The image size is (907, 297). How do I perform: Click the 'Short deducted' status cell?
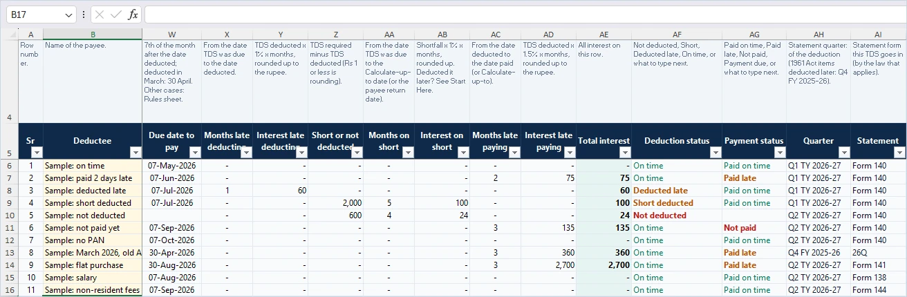[677, 203]
